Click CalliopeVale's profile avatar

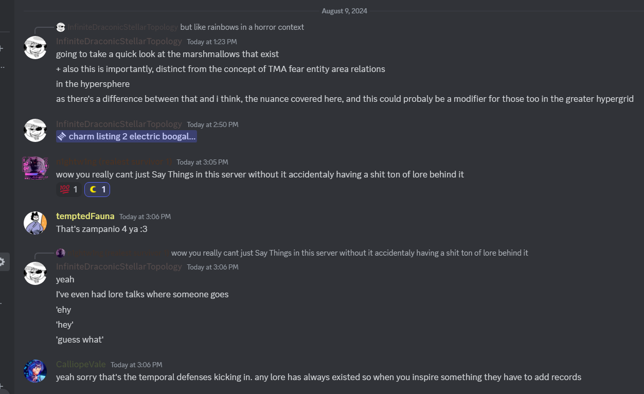coord(35,371)
